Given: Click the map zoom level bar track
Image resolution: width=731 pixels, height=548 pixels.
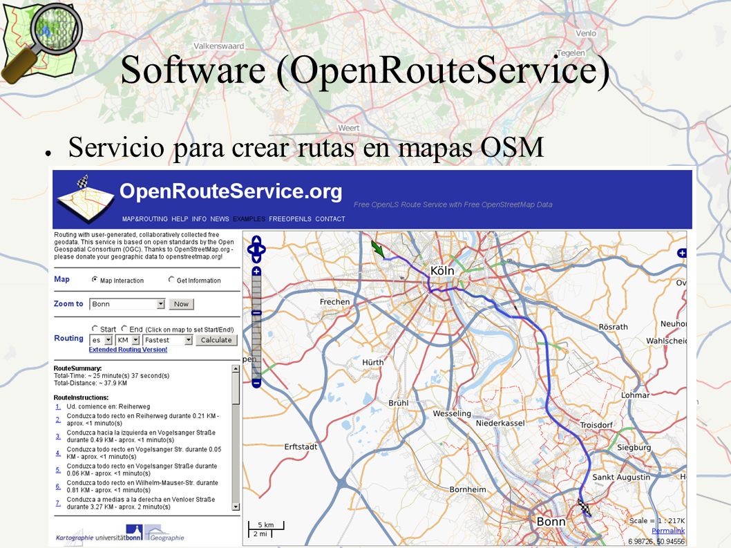Looking at the screenshot, I should (256, 327).
